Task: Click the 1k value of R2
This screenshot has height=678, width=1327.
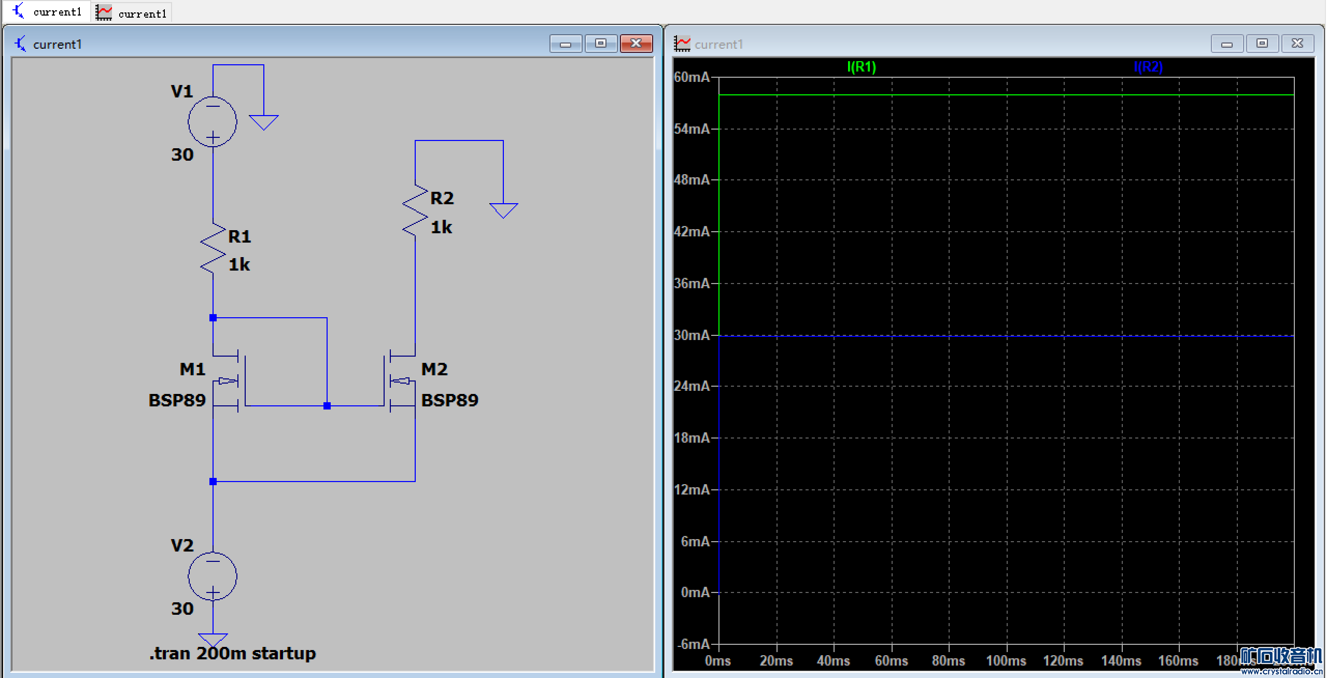Action: [x=441, y=227]
